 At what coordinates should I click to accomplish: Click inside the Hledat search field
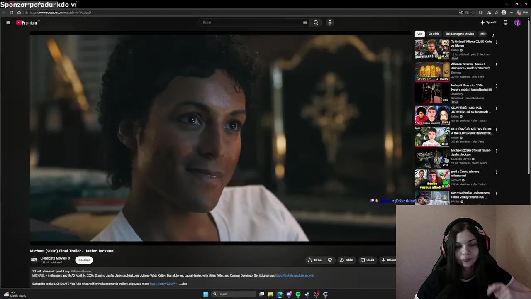click(251, 22)
